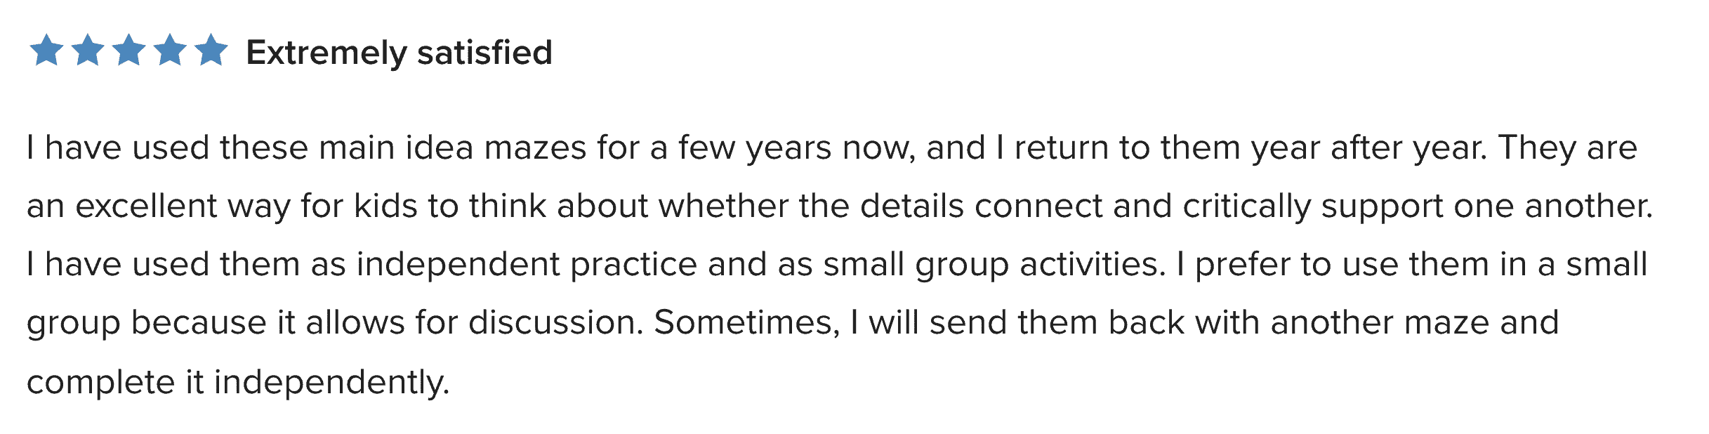The width and height of the screenshot is (1709, 434).
Task: Select the second blue rating star
Action: pos(88,51)
